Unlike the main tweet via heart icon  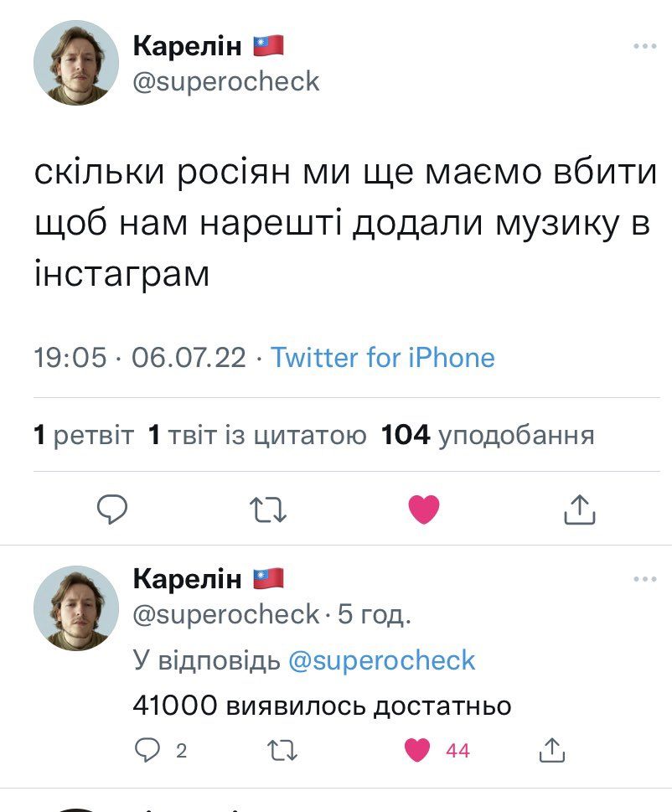pyautogui.click(x=423, y=509)
